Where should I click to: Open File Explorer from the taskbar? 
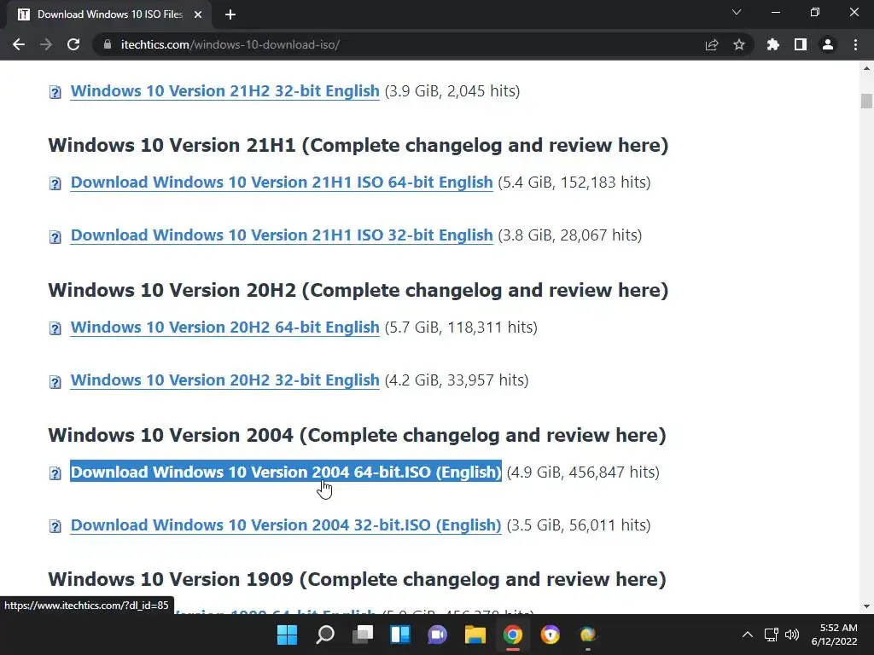click(x=475, y=635)
